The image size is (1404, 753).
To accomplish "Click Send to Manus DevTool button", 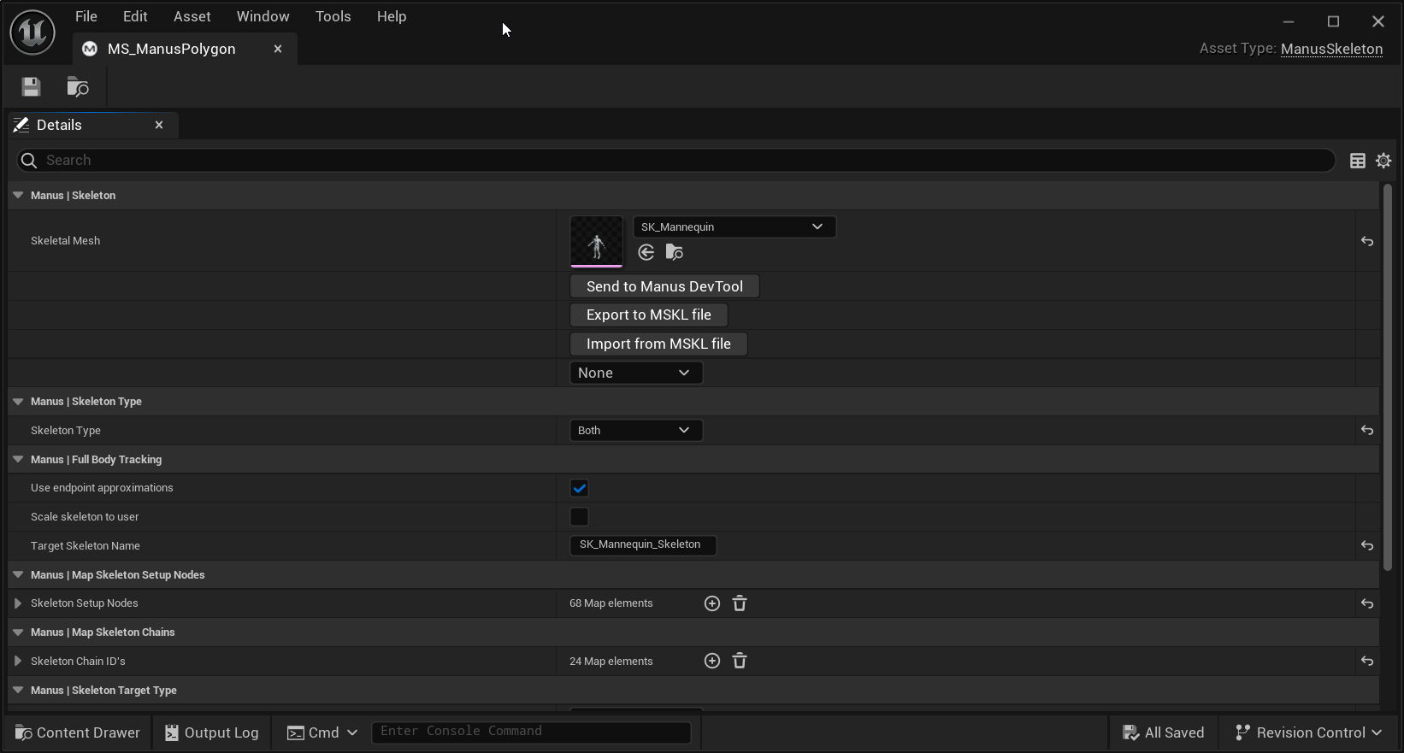I will [664, 286].
